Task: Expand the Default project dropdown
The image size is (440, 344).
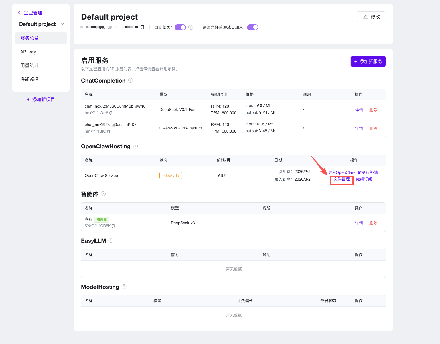Action: (x=63, y=24)
